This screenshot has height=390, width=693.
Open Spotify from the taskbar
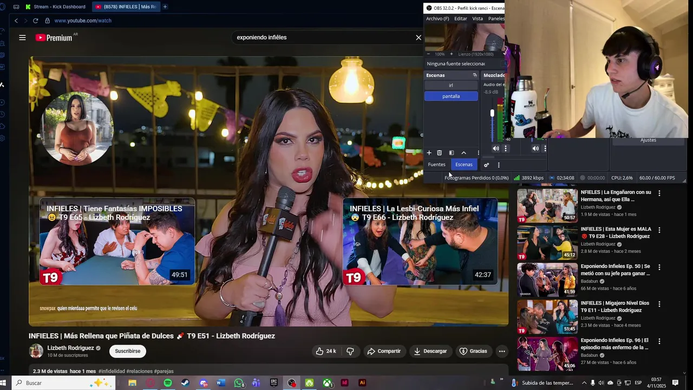coord(168,383)
